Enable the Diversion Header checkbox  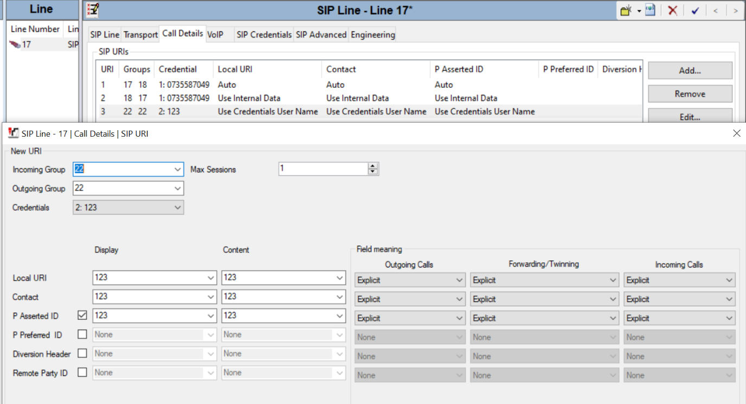82,354
